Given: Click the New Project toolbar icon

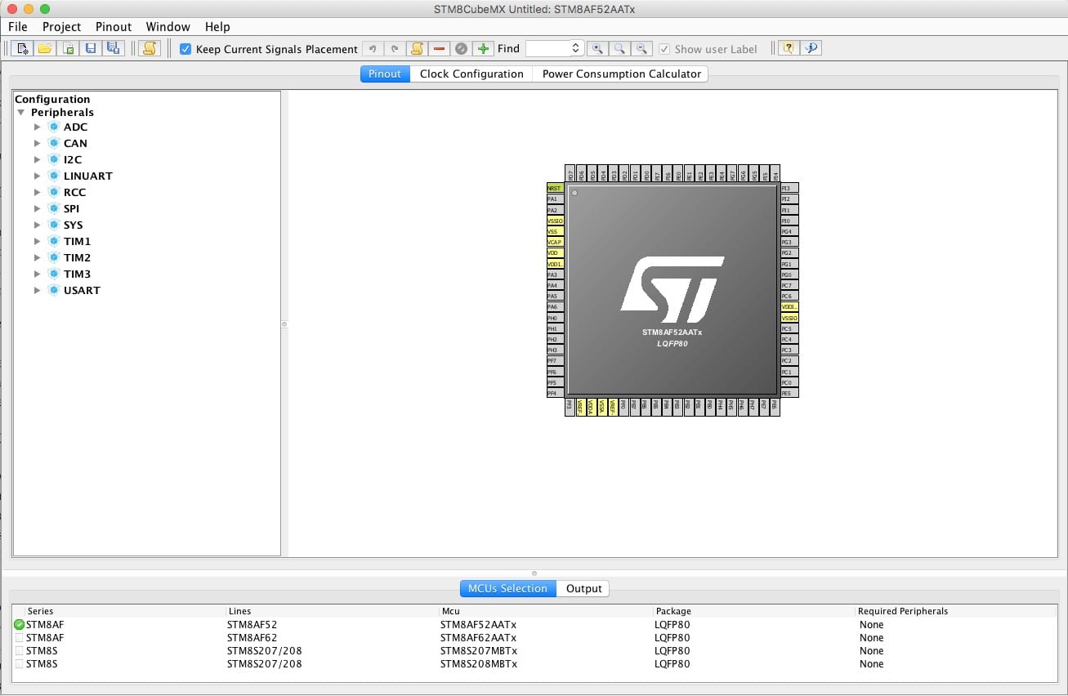Looking at the screenshot, I should (x=22, y=49).
